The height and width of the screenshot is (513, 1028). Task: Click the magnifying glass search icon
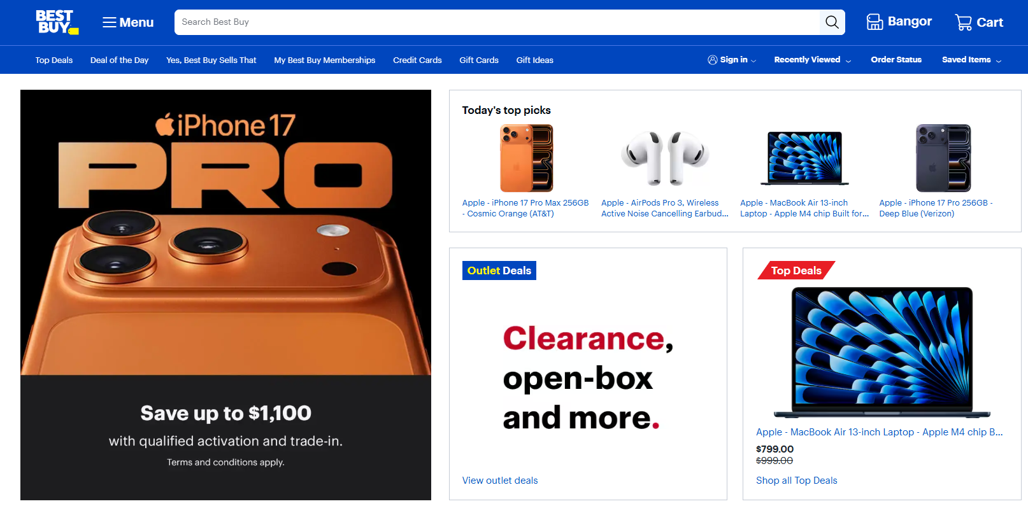[x=832, y=22]
